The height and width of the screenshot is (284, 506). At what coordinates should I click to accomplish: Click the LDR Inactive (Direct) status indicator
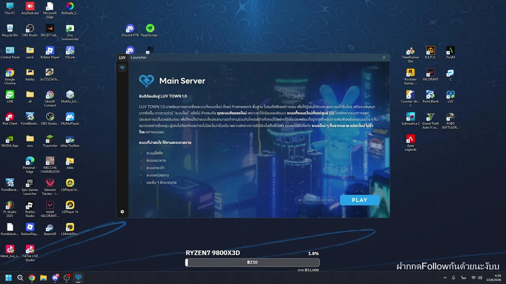[316, 200]
